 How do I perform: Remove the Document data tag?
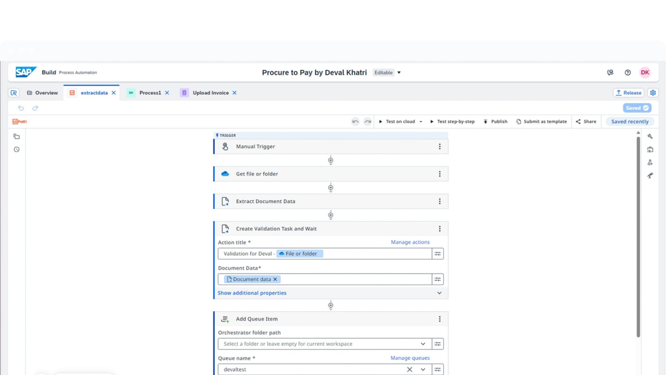[x=275, y=279]
